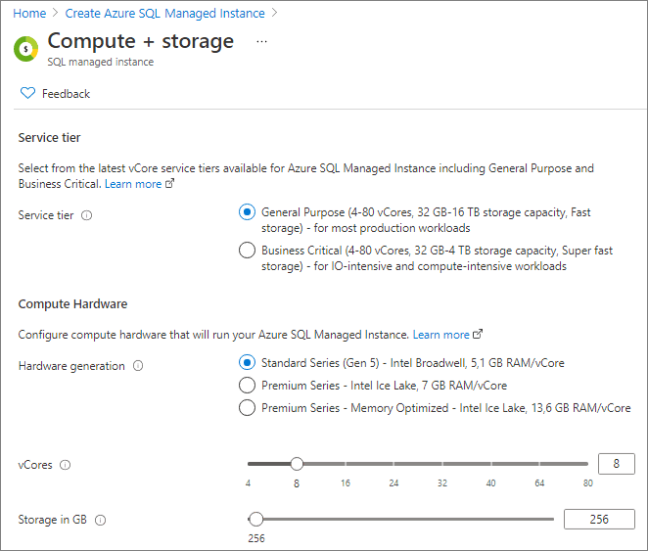Choose Standard Series (Gen 5) hardware
The width and height of the screenshot is (648, 551).
(248, 363)
